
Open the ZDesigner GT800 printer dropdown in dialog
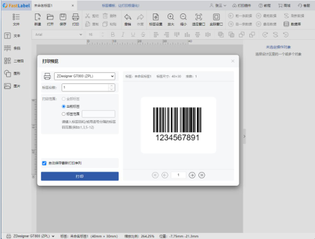tap(85, 76)
